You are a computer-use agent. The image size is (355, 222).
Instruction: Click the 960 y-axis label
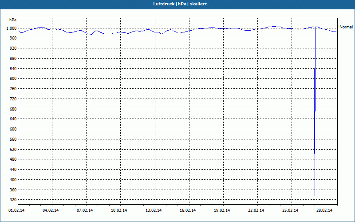pos(13,38)
